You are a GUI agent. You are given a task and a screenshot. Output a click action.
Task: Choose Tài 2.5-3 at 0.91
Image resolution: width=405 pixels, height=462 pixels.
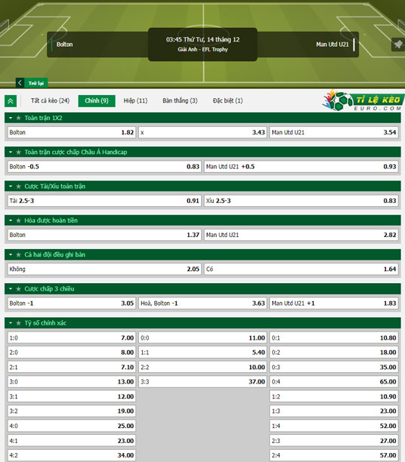click(x=104, y=201)
